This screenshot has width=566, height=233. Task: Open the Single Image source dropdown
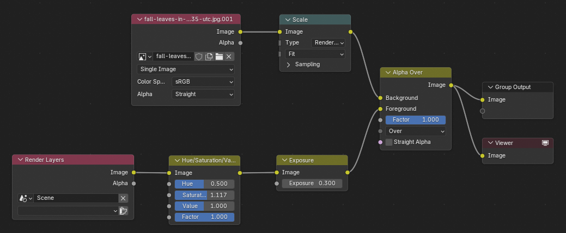[185, 69]
